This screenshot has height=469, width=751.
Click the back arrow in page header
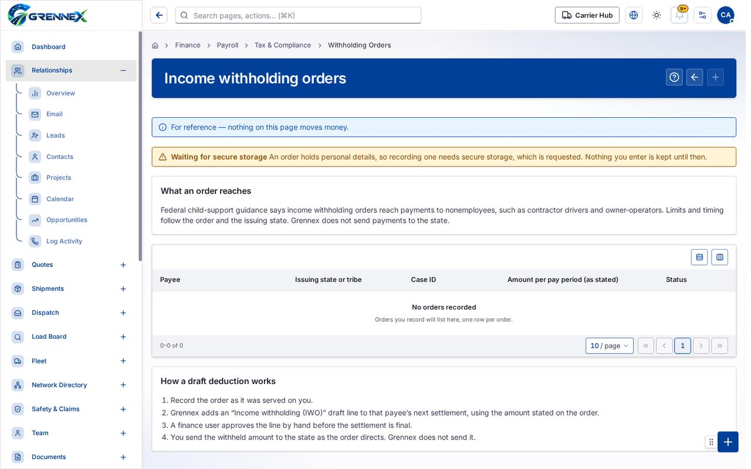point(695,77)
